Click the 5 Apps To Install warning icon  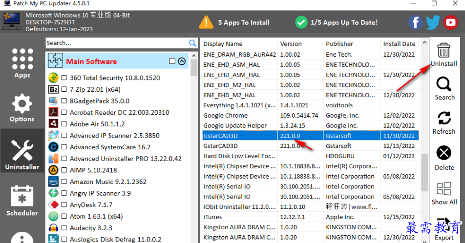click(x=206, y=22)
